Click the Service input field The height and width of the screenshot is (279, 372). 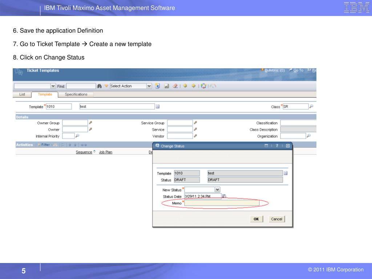pyautogui.click(x=180, y=129)
